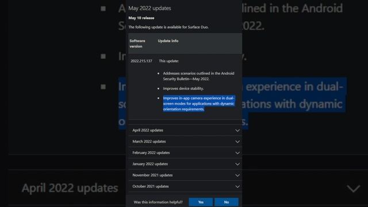Expand October 2021 updates section

185,186
